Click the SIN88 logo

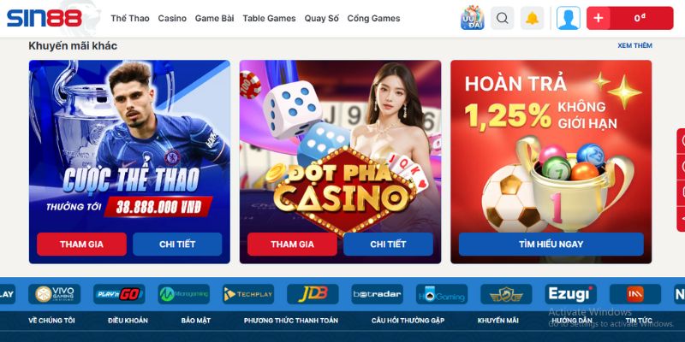coord(45,18)
